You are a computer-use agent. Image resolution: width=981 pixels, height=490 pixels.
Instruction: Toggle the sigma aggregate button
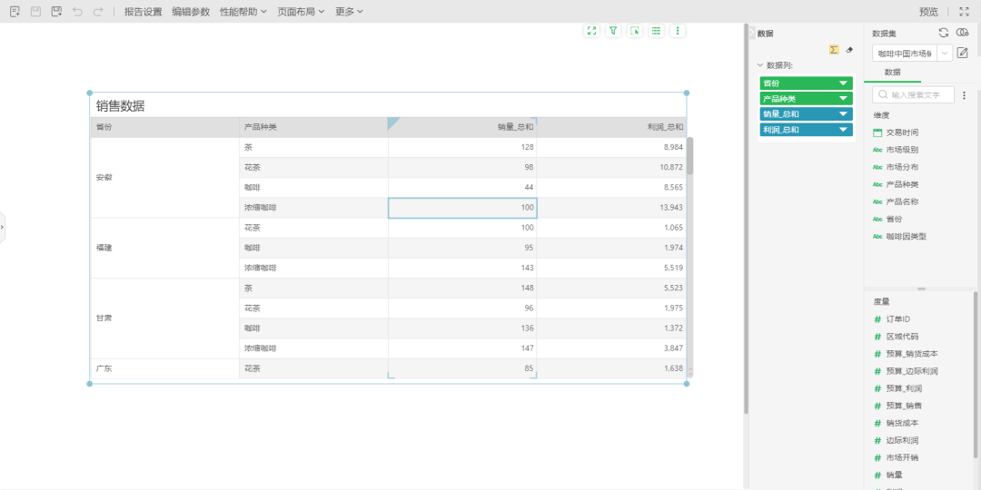click(834, 50)
